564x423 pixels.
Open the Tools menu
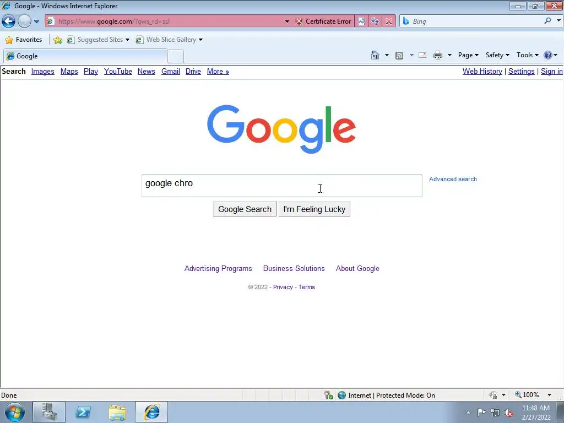point(527,55)
